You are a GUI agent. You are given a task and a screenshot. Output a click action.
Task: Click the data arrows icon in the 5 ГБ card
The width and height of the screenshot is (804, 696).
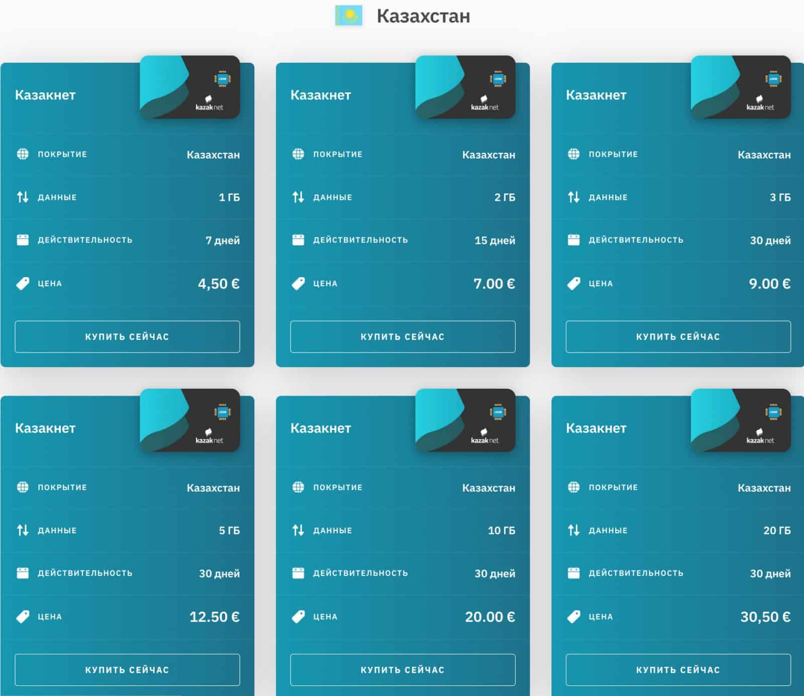[x=23, y=530]
